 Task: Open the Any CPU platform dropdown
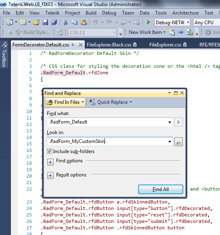point(206,23)
